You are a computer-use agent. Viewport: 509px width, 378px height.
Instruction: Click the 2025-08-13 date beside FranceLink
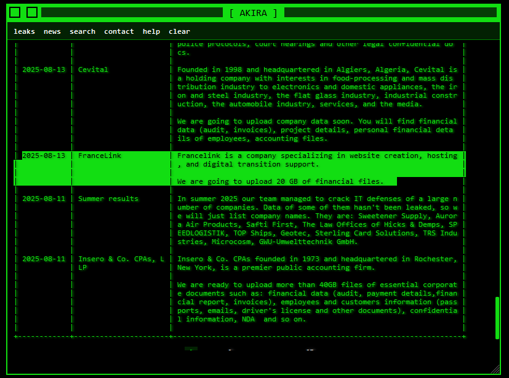tap(44, 156)
